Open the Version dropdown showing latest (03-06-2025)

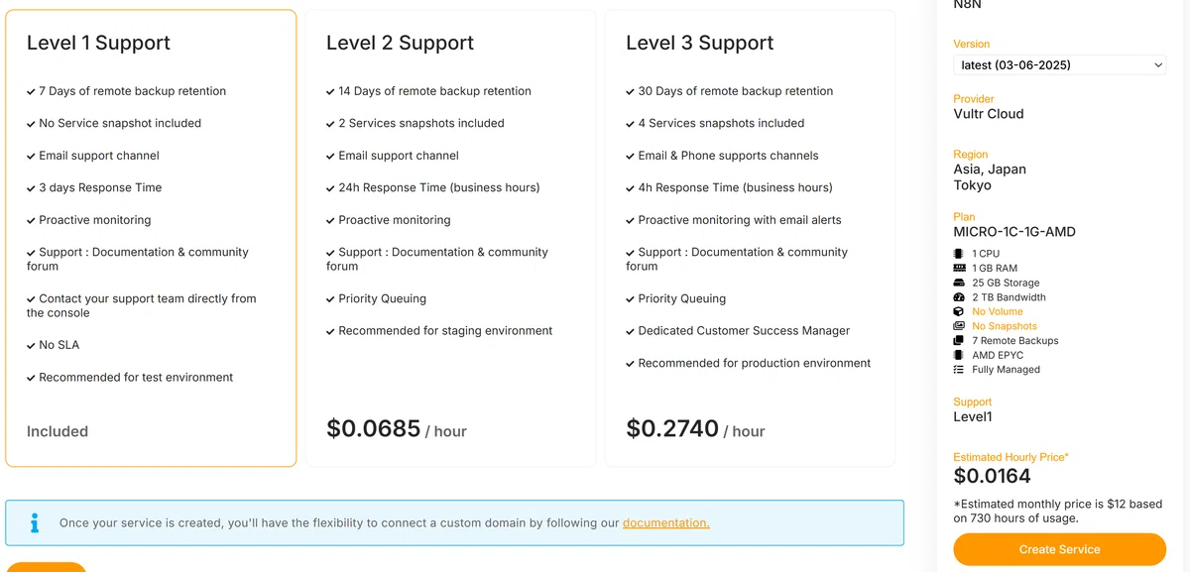coord(1060,65)
